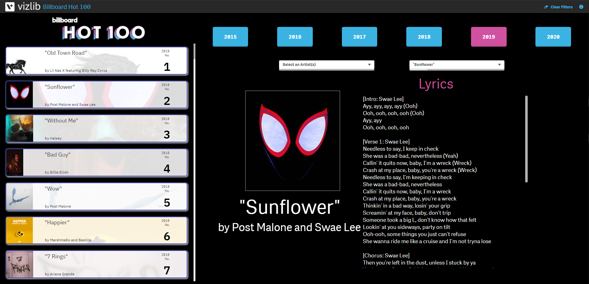This screenshot has height=284, width=589.
Task: Click the Lyrics heading
Action: tap(436, 84)
